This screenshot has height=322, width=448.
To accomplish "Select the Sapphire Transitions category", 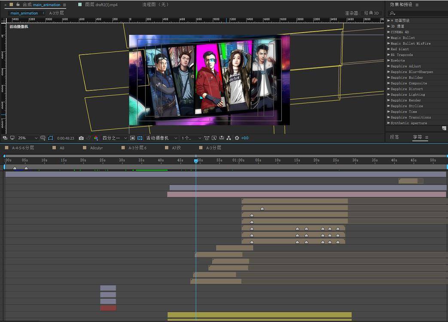I will 411,118.
